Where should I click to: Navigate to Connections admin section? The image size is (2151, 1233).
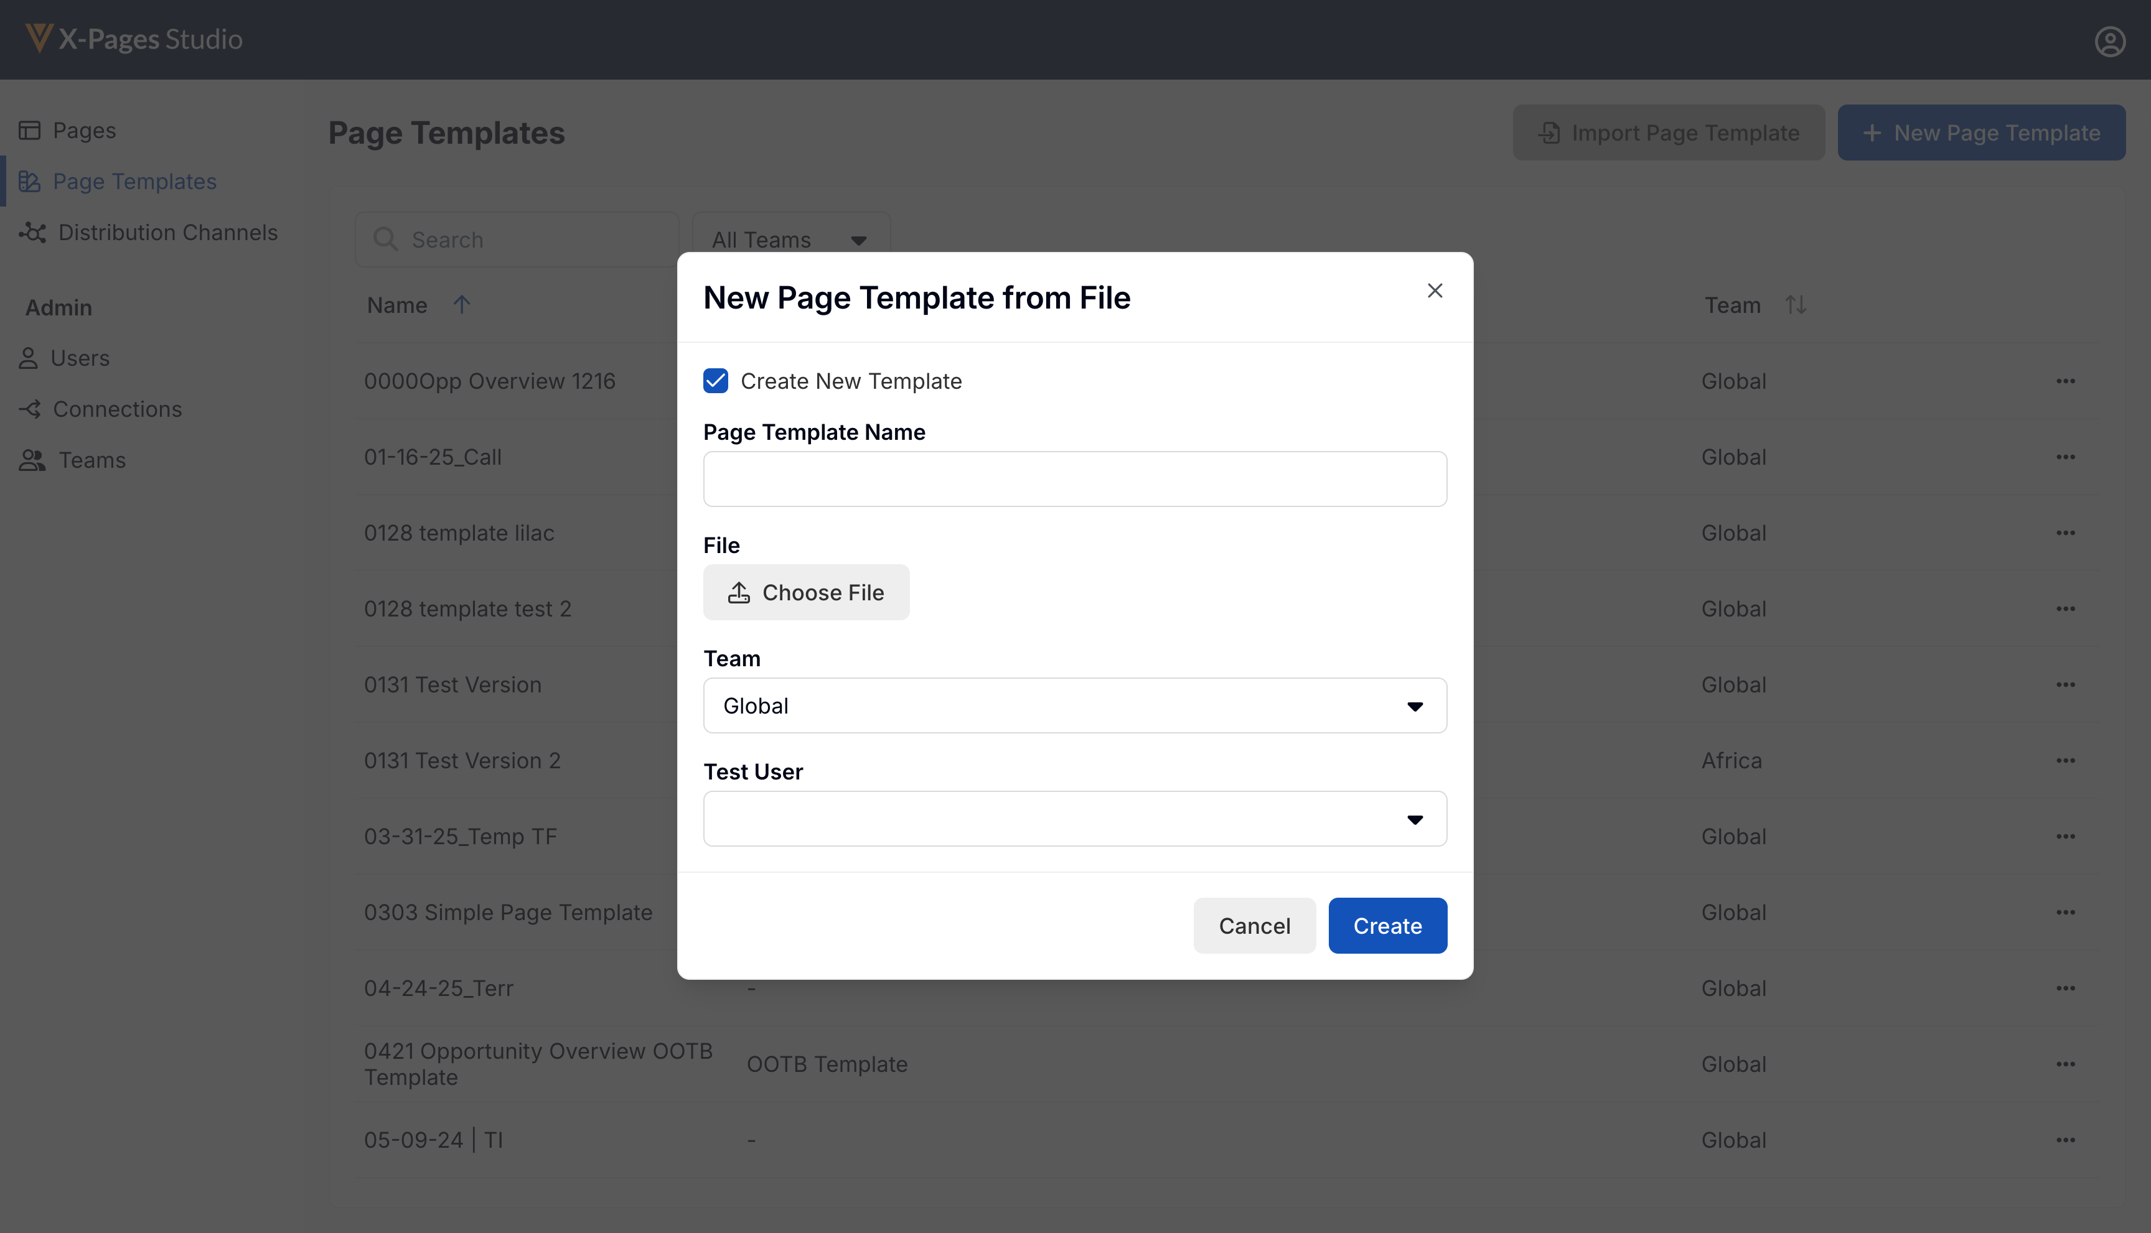click(x=117, y=409)
